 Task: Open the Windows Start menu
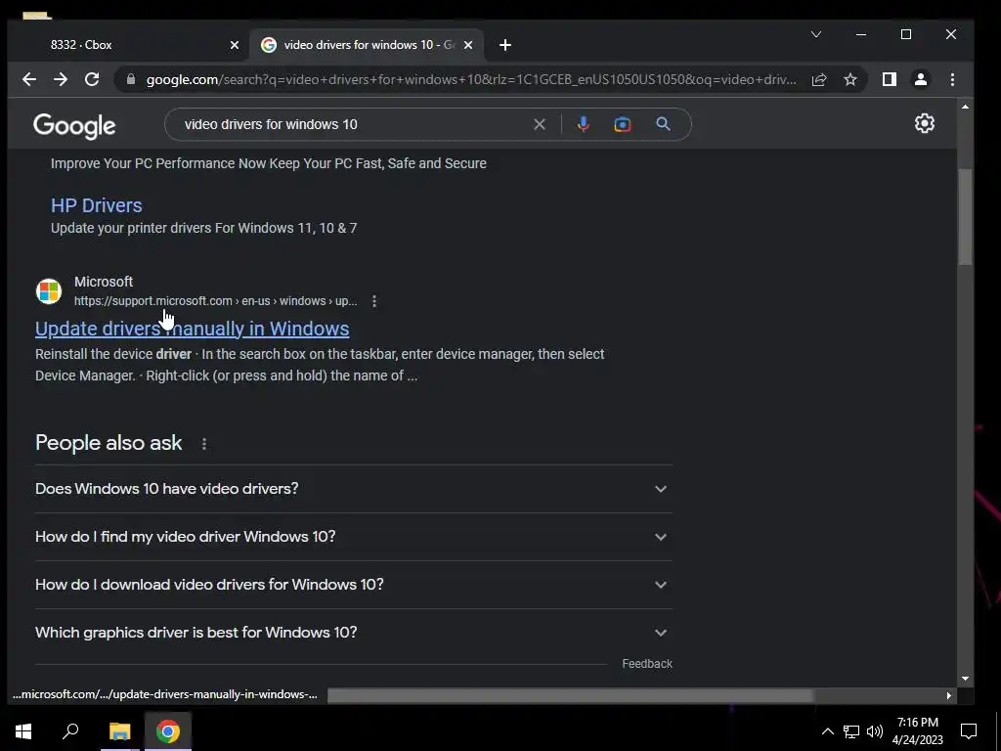pyautogui.click(x=23, y=731)
